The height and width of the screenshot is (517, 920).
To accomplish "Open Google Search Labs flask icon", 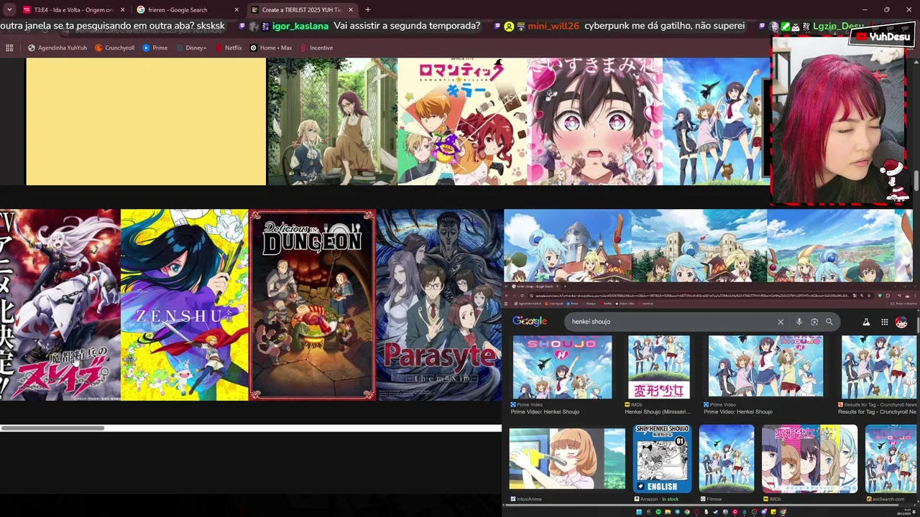I will (x=866, y=322).
